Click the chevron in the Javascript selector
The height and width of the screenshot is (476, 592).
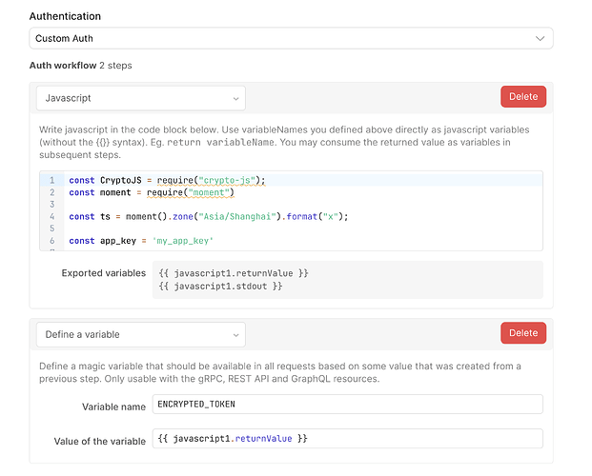point(235,97)
